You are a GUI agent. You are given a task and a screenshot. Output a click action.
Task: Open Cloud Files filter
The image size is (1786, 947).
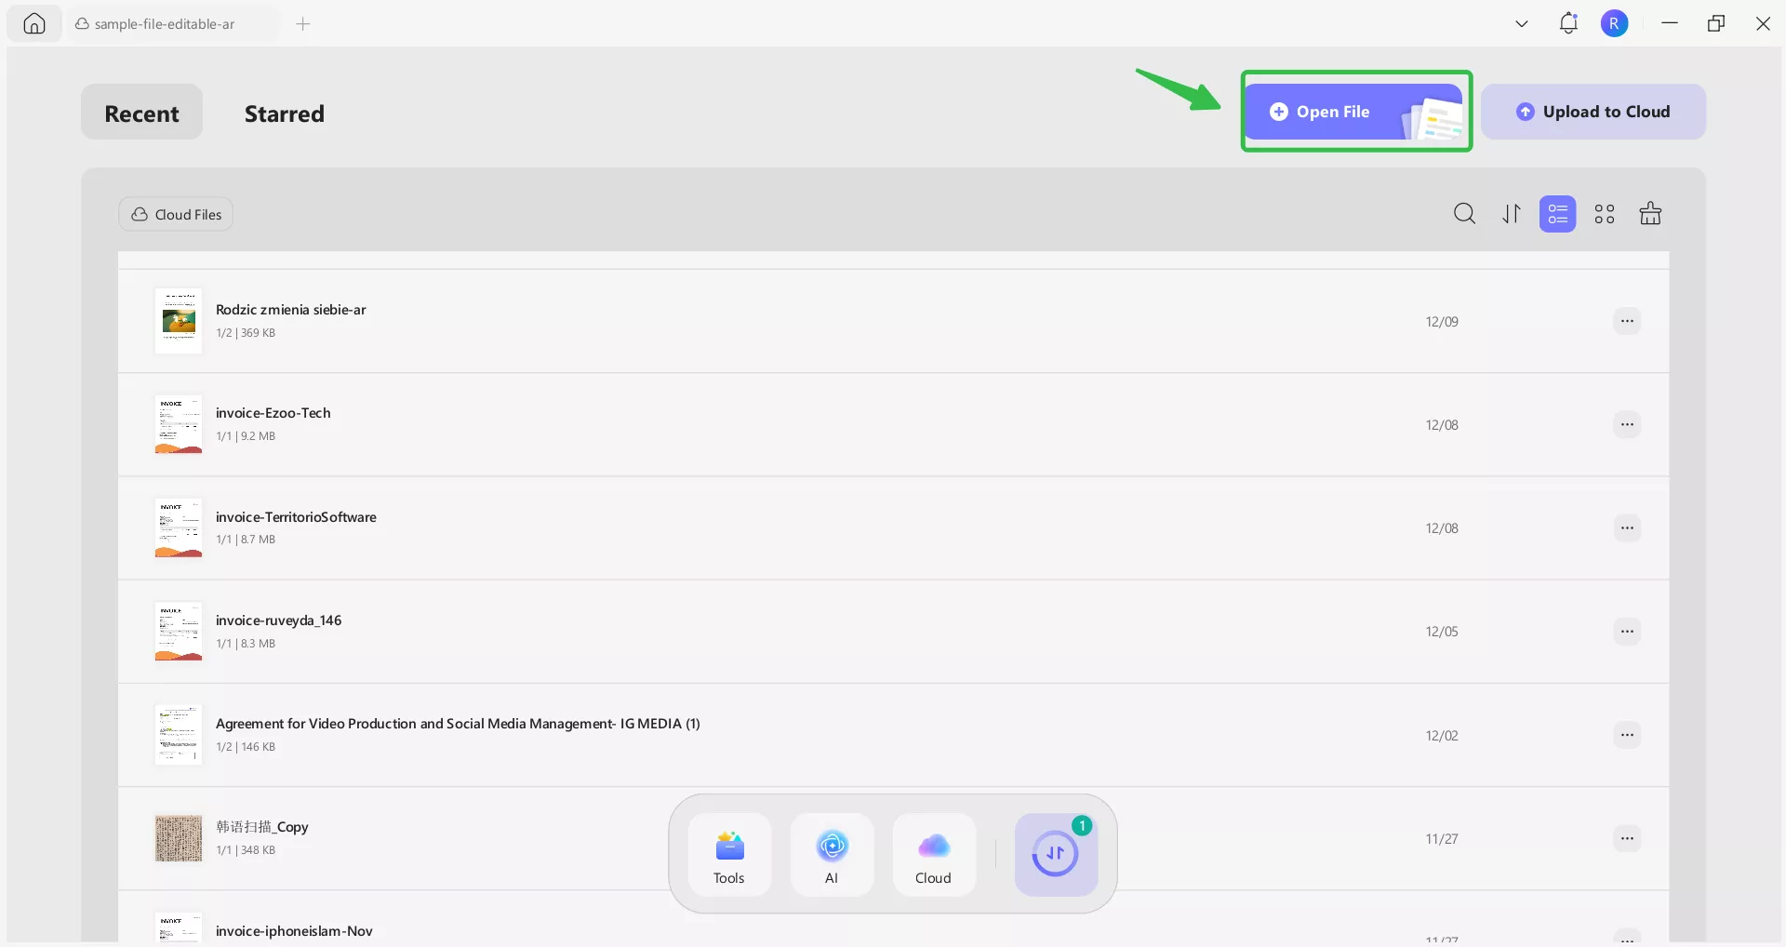(x=176, y=214)
